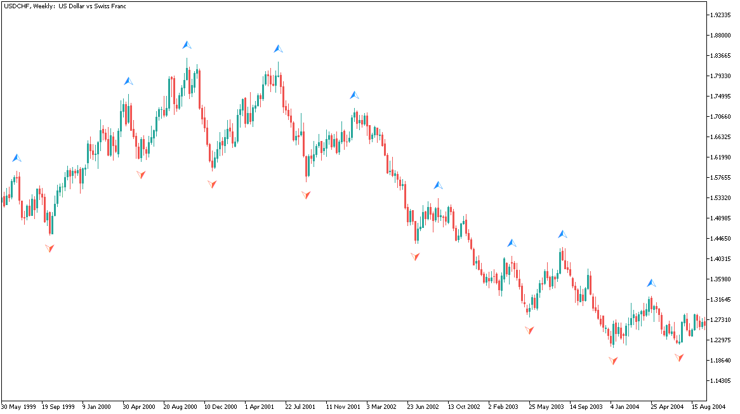Click the 1.14305 price label at axis bottom
The image size is (740, 414).
[x=720, y=381]
